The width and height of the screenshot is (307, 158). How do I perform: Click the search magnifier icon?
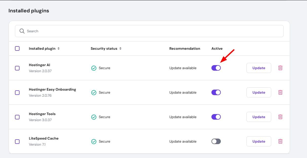tap(22, 31)
